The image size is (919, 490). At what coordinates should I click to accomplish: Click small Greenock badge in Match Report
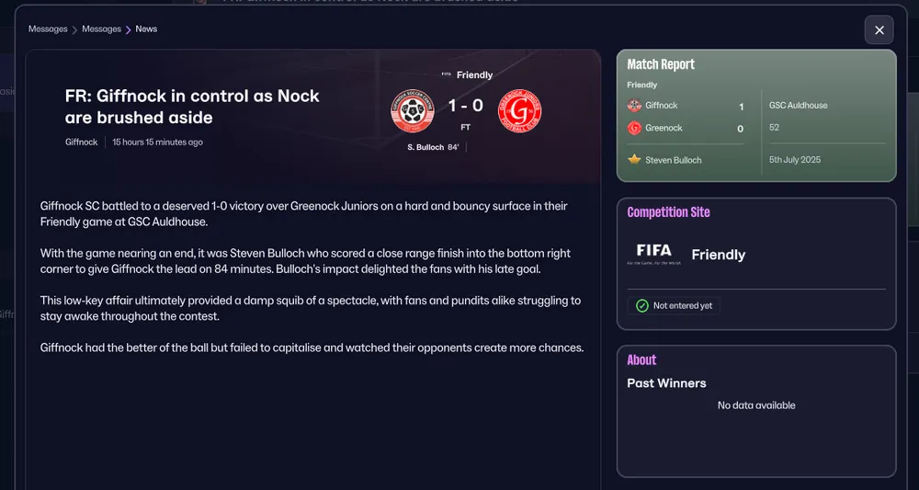click(634, 129)
